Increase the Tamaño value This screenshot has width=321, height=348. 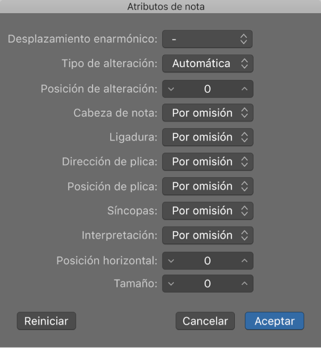coord(244,284)
